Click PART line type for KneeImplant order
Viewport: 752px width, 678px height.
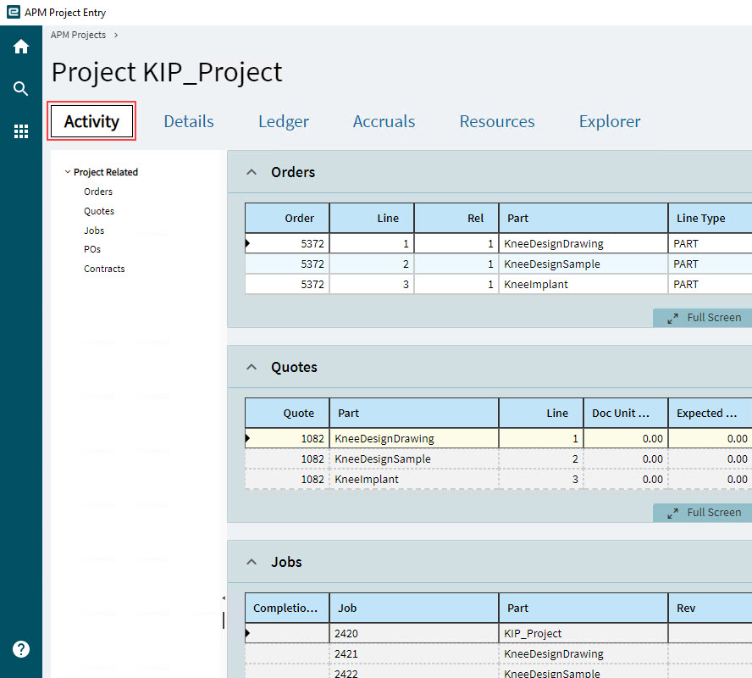click(711, 284)
